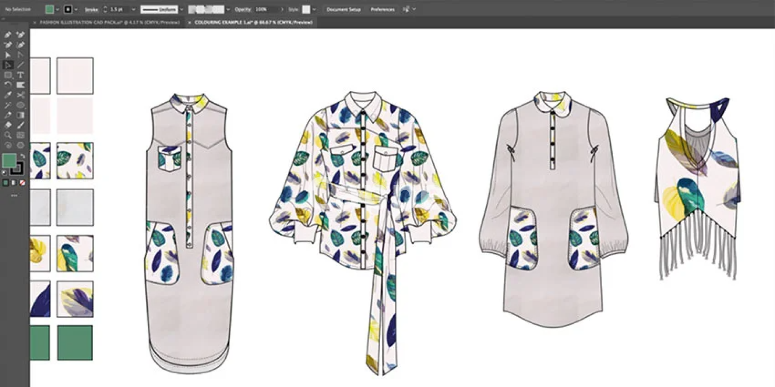Switch paint mode to Gradient
This screenshot has height=387, width=775.
[x=14, y=183]
